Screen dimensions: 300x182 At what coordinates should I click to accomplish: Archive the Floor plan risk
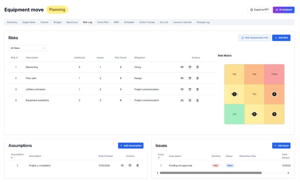[190, 78]
